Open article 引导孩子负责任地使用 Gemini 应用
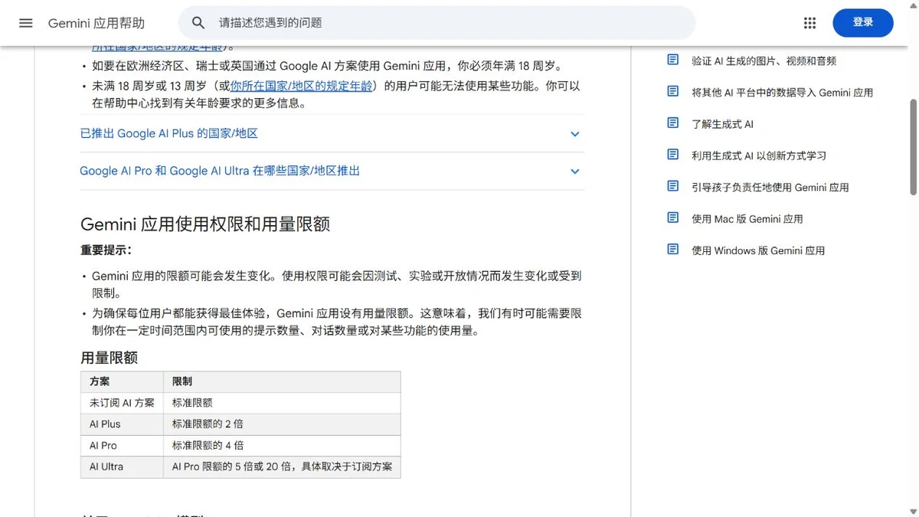 tap(770, 187)
